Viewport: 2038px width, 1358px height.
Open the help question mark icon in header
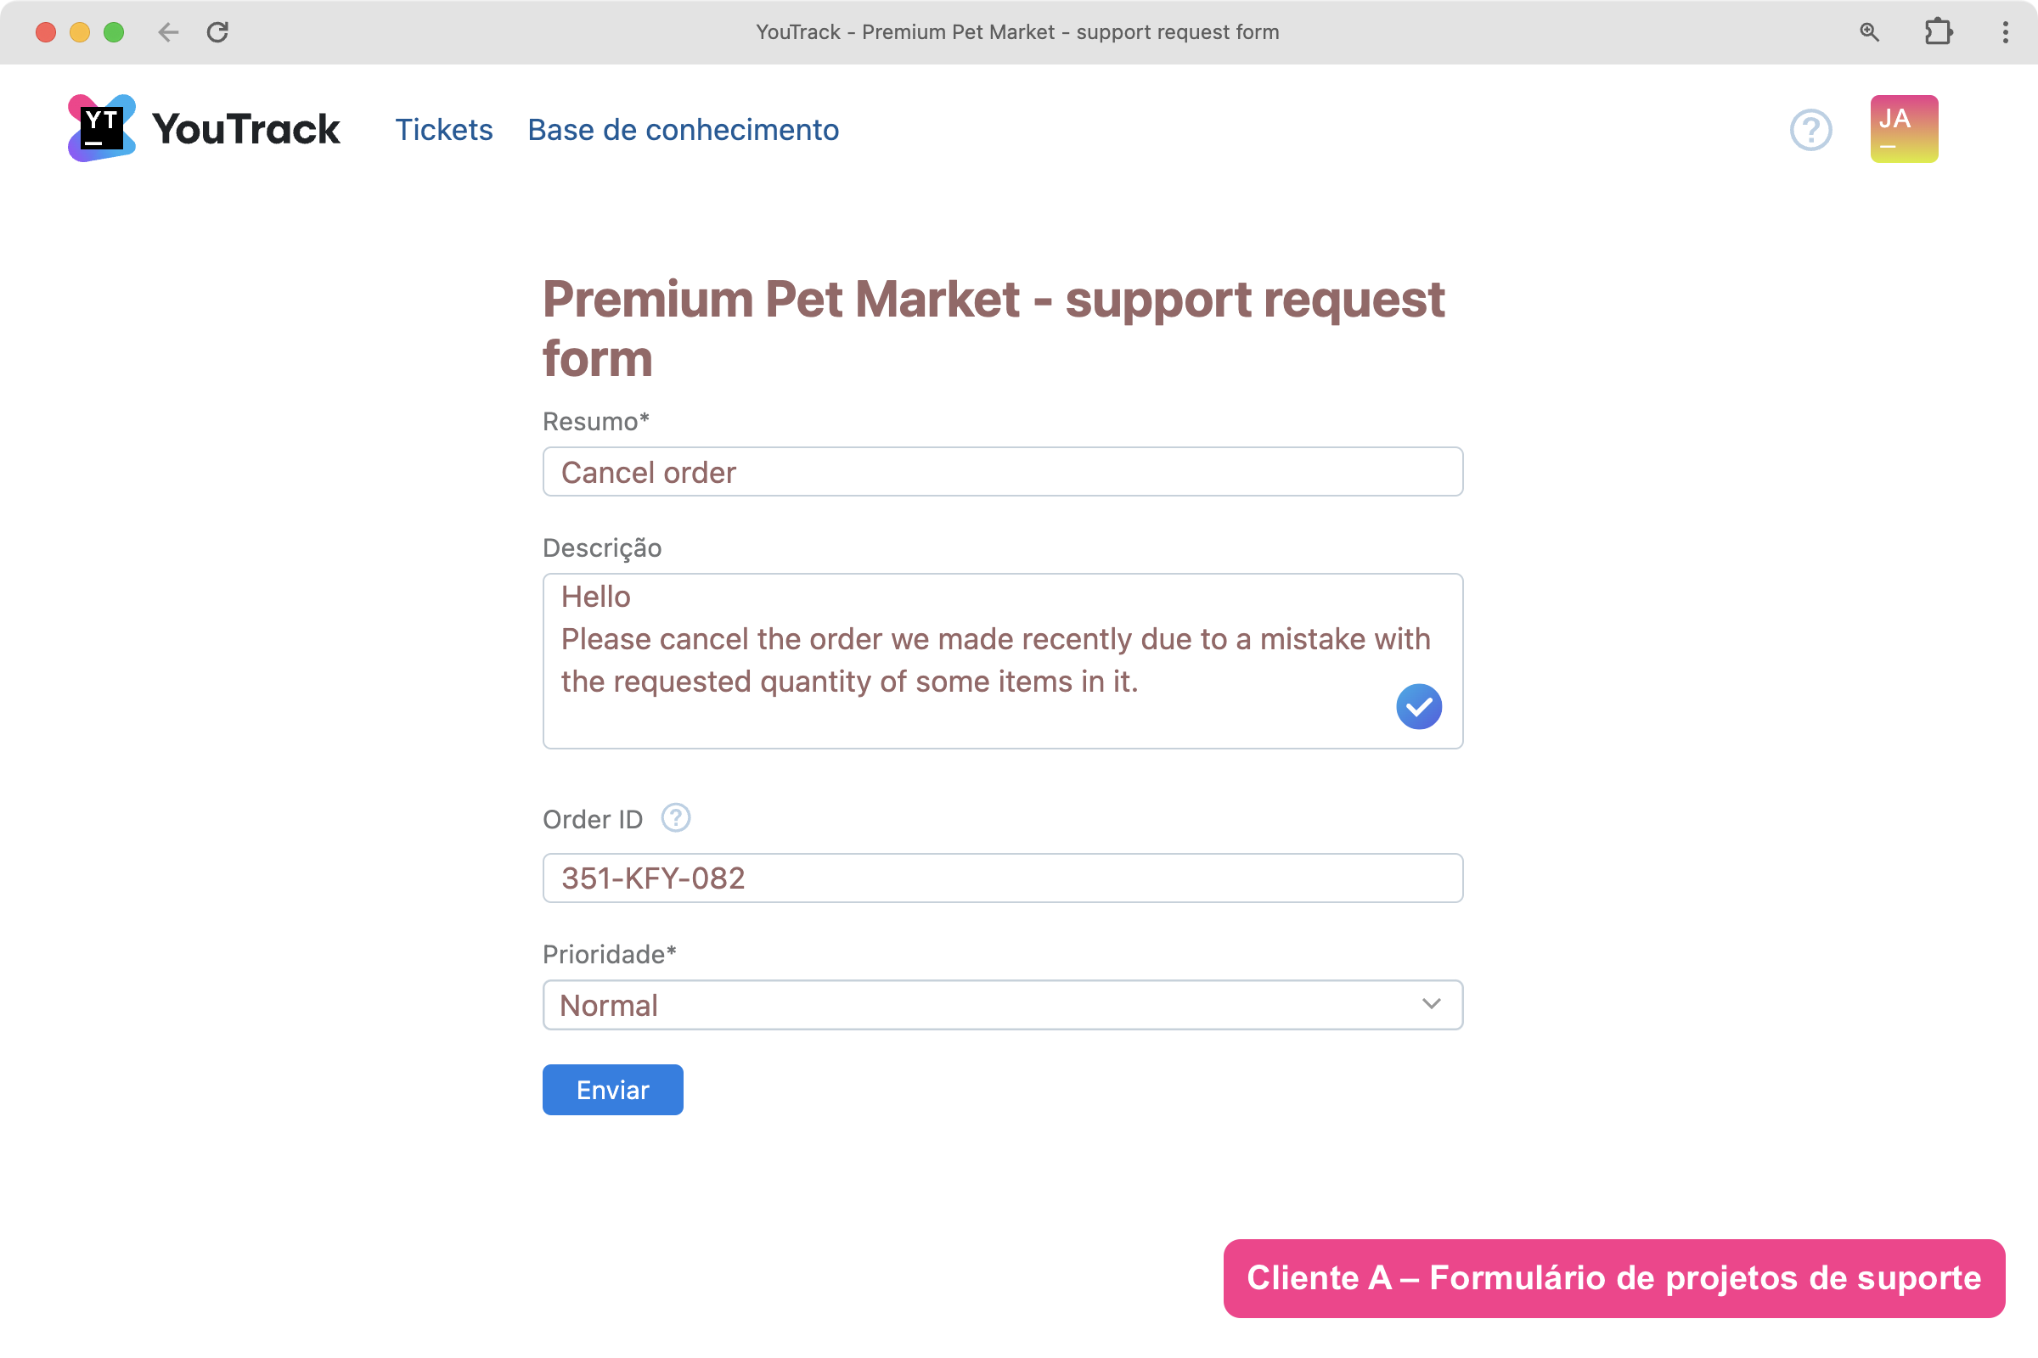(1810, 130)
